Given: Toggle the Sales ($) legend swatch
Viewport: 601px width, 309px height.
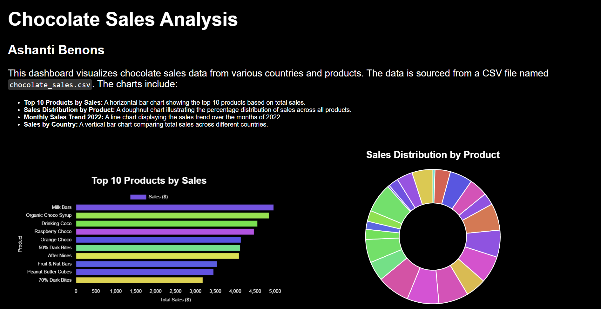Looking at the screenshot, I should pyautogui.click(x=138, y=197).
